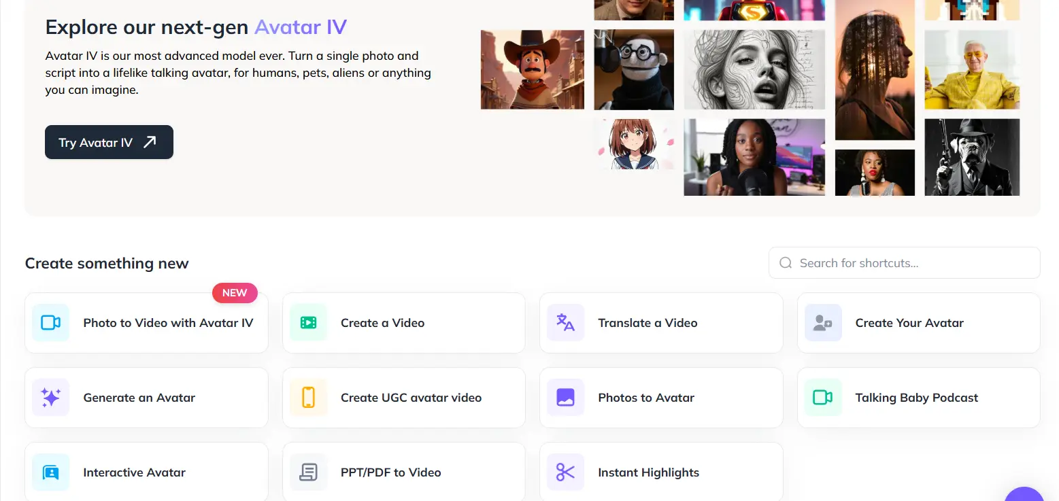Screen dimensions: 1059x501
Task: Open the podcaster with microphone thumbnail
Action: click(754, 157)
